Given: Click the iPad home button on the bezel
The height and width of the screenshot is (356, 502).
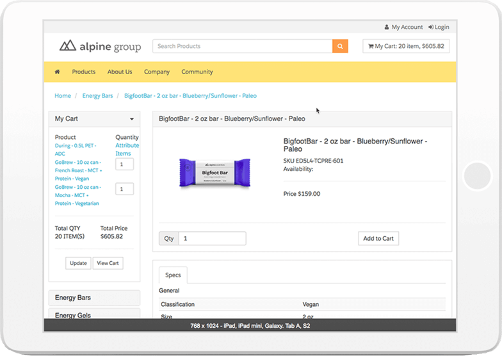Looking at the screenshot, I should 478,175.
